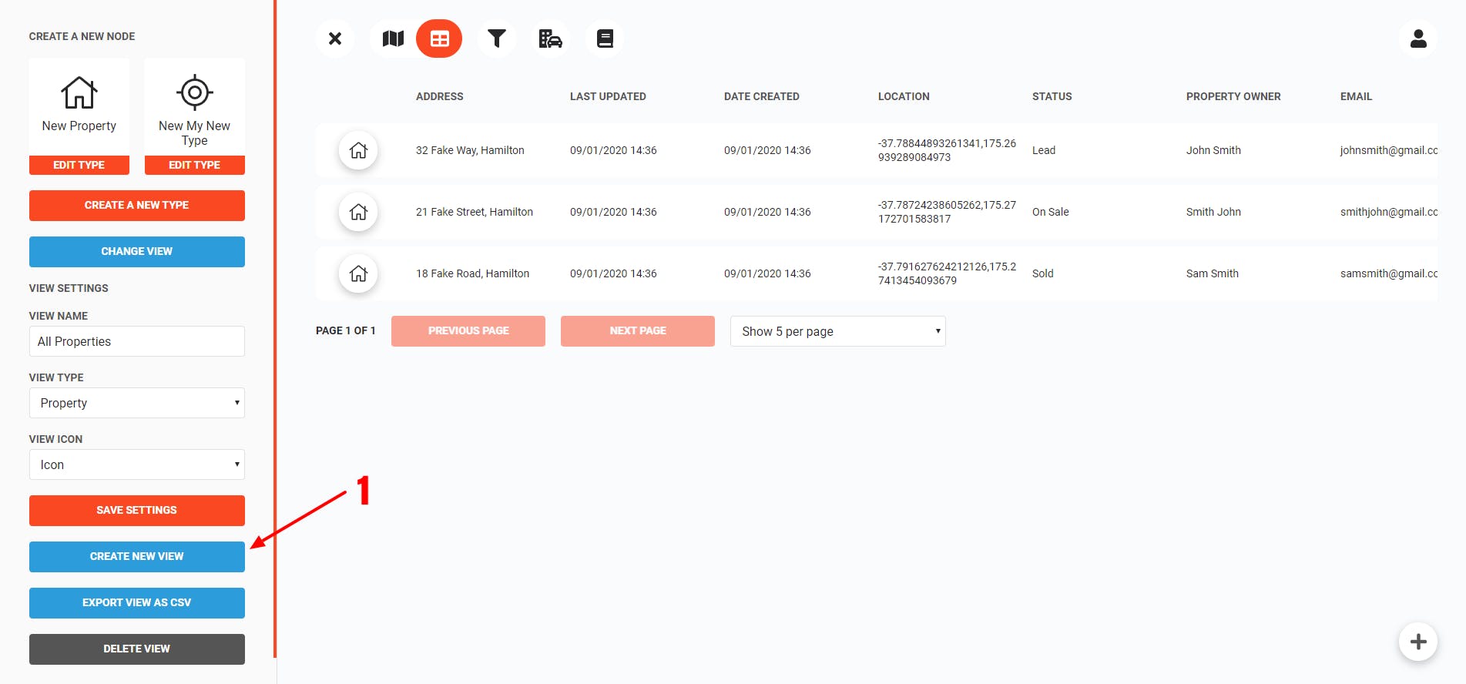Click house icon for 21 Fake Street row
Screen dimensions: 1466x684
358,212
